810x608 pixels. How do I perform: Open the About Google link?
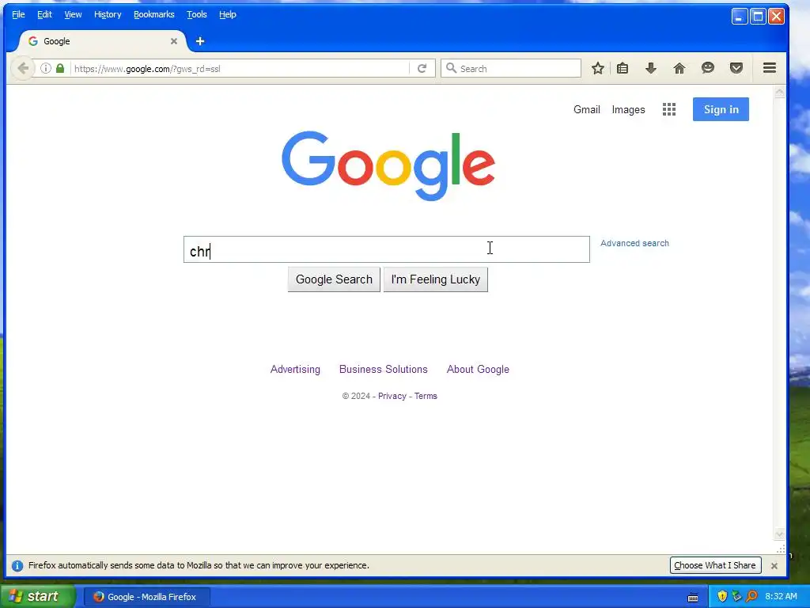(x=478, y=369)
